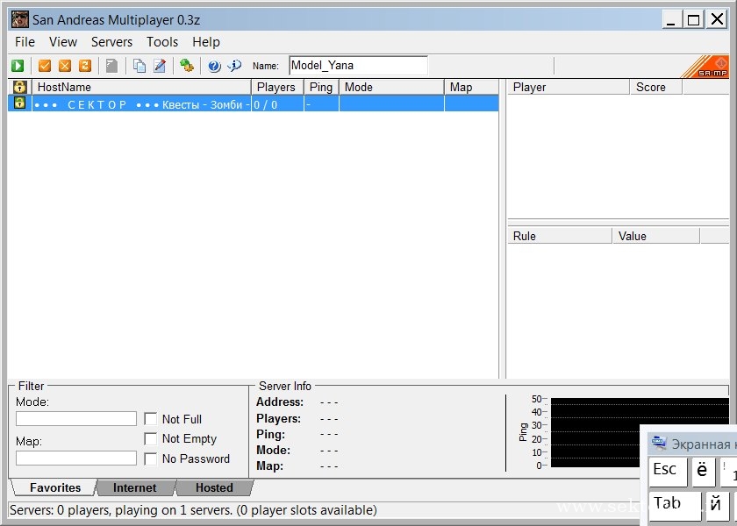Click the Copy Server Info icon

(140, 66)
